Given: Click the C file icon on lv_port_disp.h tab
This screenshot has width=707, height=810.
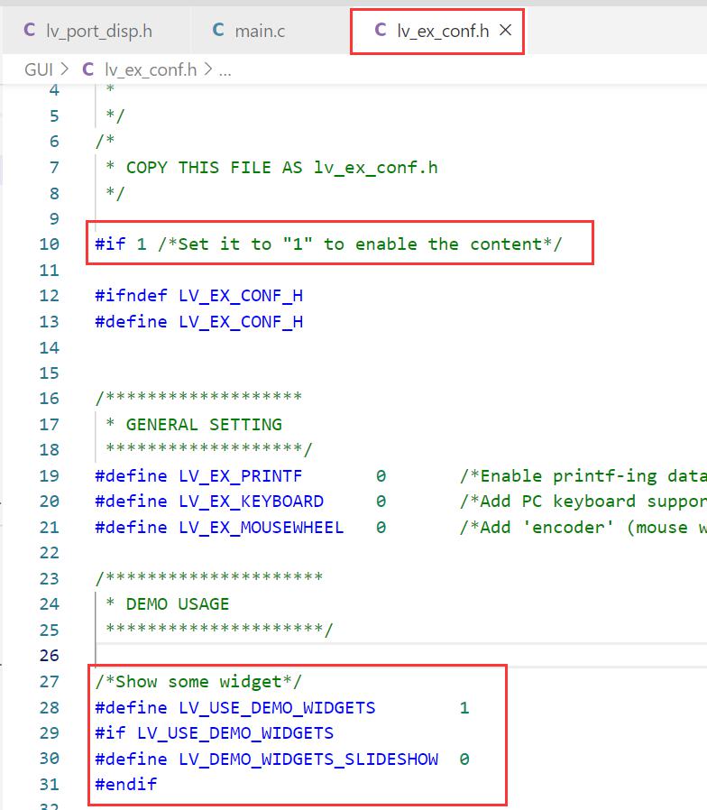Looking at the screenshot, I should 30,30.
